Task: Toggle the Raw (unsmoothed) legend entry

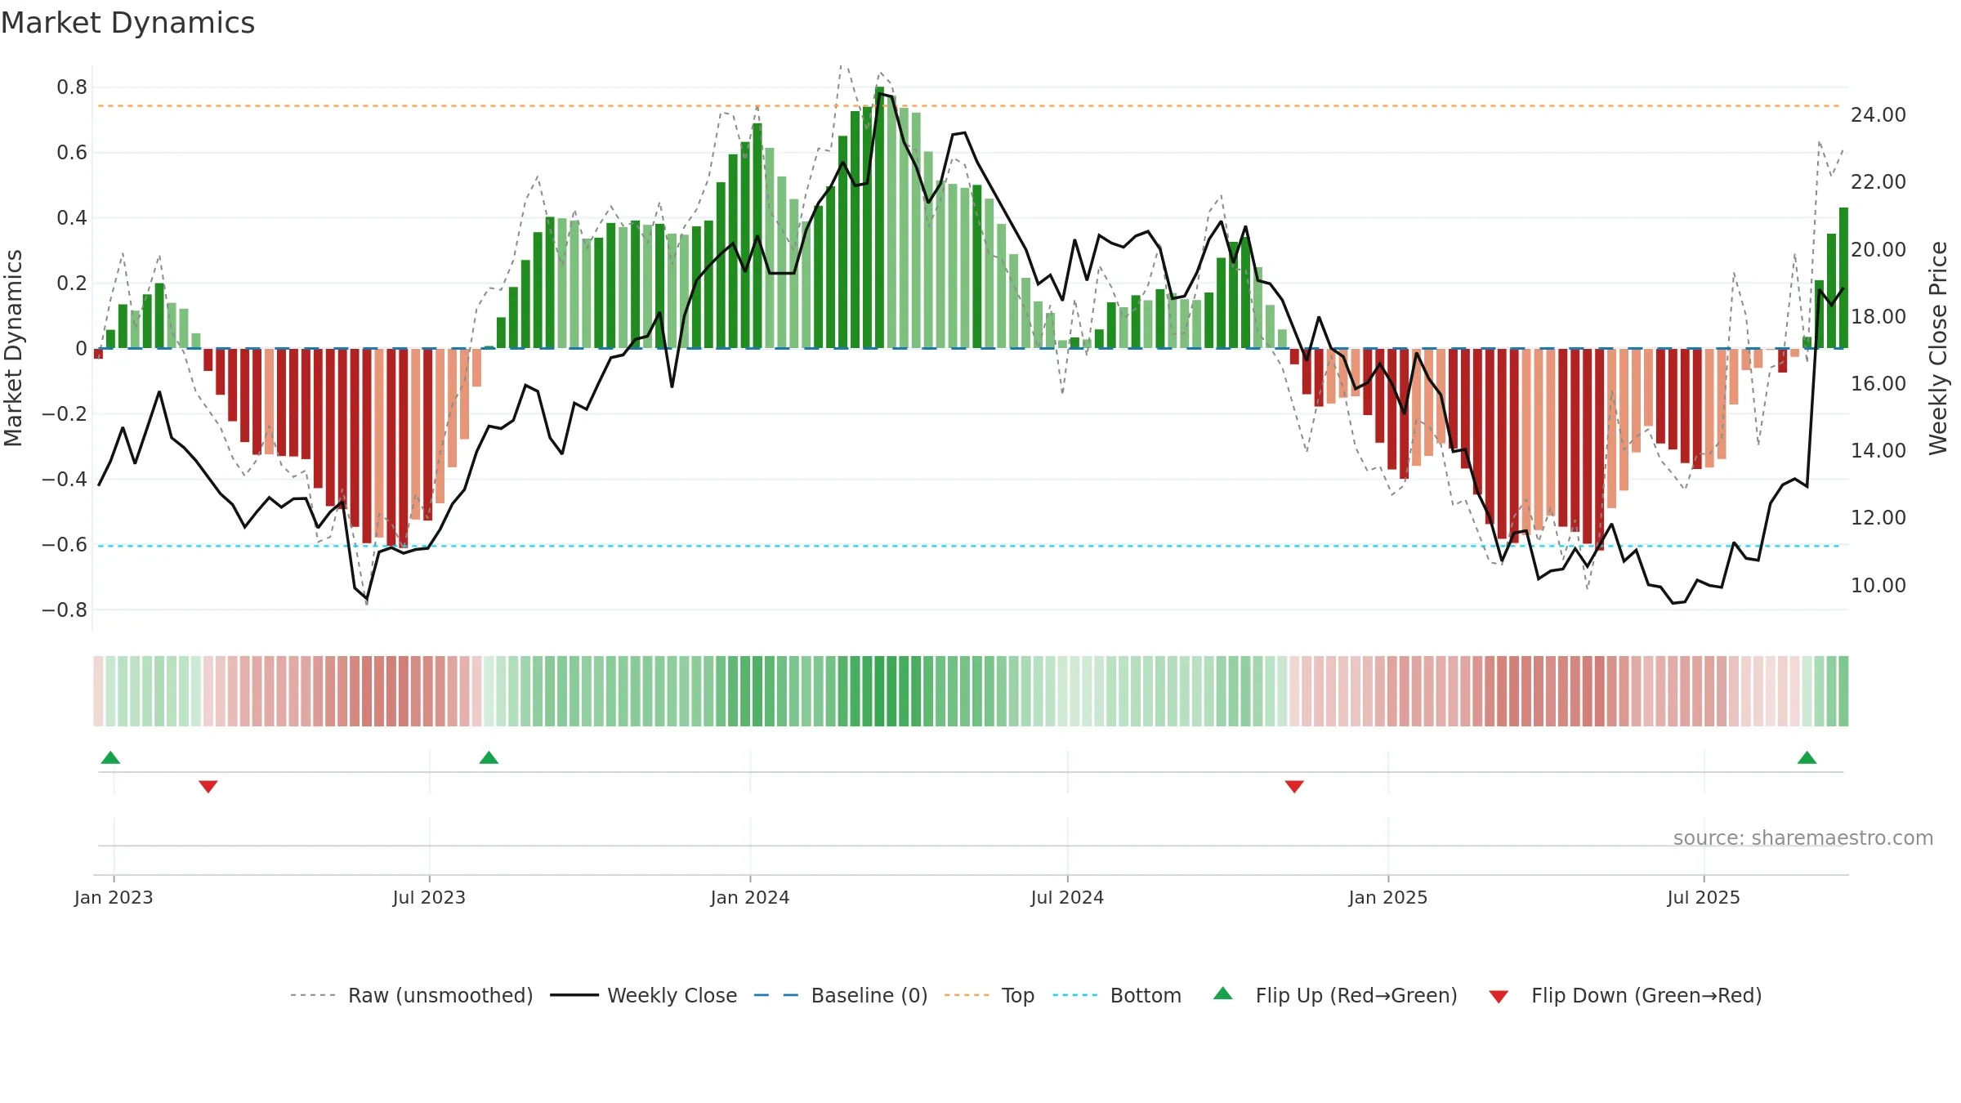Action: point(412,995)
